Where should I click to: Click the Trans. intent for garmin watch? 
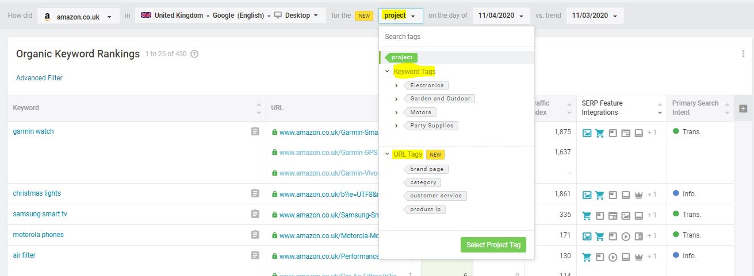tap(687, 131)
